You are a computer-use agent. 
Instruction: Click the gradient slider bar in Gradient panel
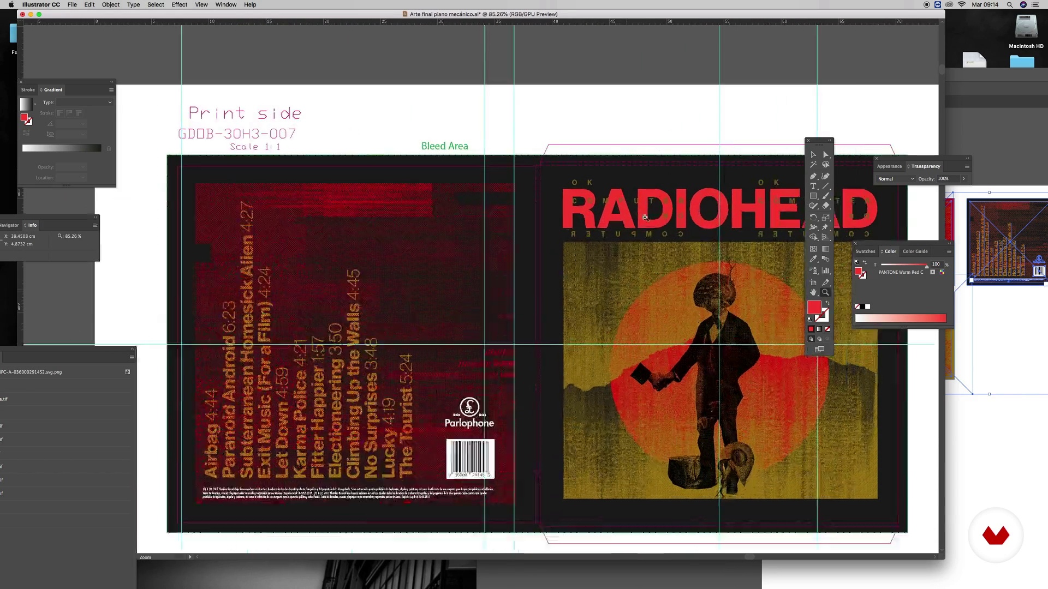tap(62, 148)
